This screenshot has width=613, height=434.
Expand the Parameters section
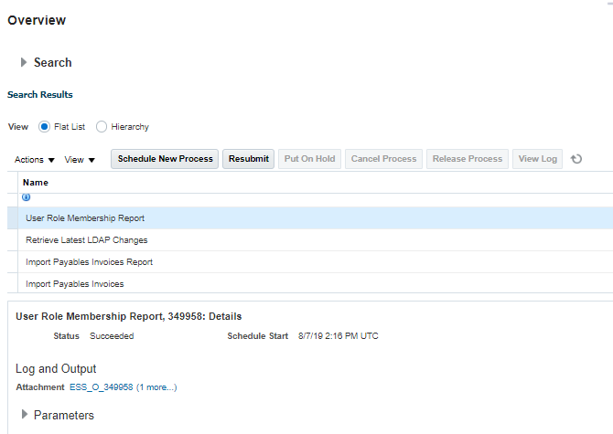pyautogui.click(x=24, y=415)
